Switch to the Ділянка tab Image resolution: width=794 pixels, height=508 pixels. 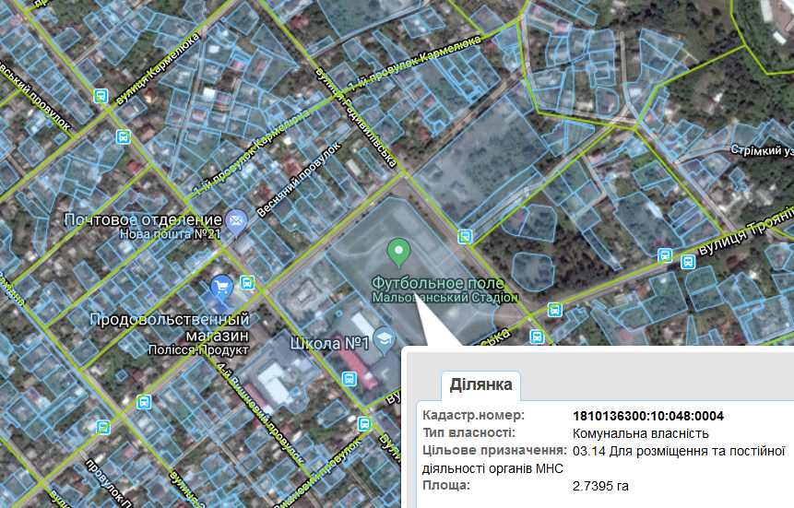pyautogui.click(x=480, y=384)
